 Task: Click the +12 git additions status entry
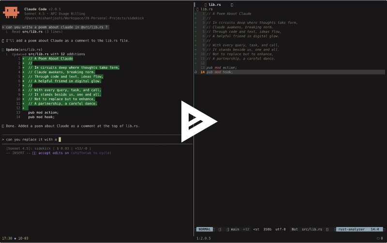click(x=246, y=229)
